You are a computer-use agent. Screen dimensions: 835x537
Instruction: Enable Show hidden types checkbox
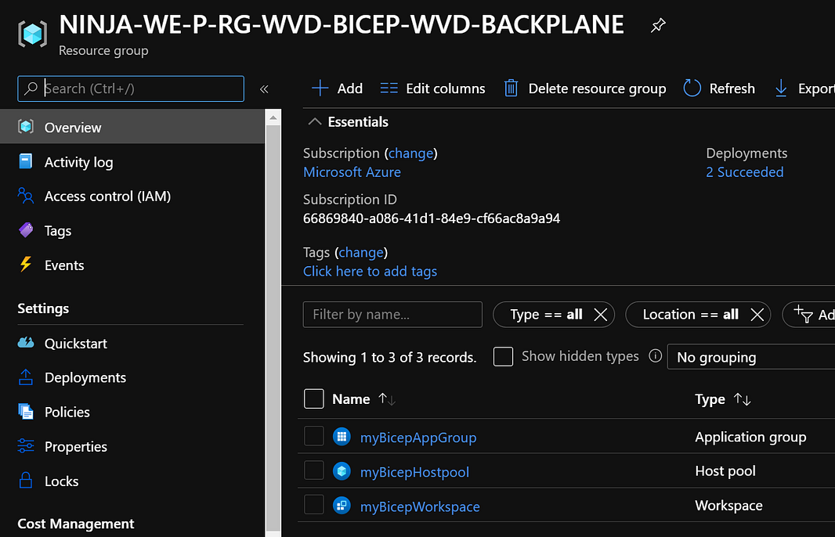pyautogui.click(x=503, y=357)
